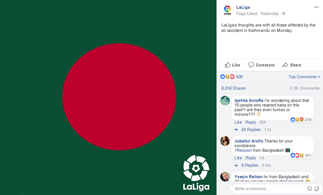
Task: Open the post options three-dot menu
Action: pyautogui.click(x=316, y=7)
